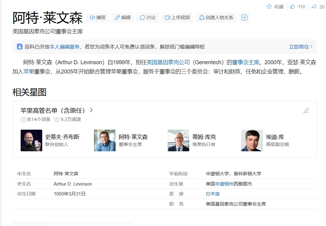326x226 pixels.
Task: Click the share count 30
Action: coord(322,7)
